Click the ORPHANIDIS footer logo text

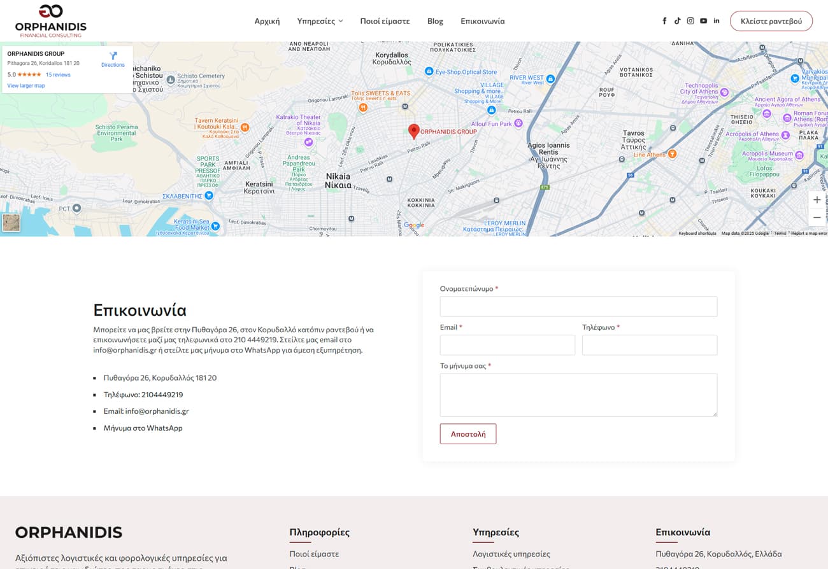[69, 533]
